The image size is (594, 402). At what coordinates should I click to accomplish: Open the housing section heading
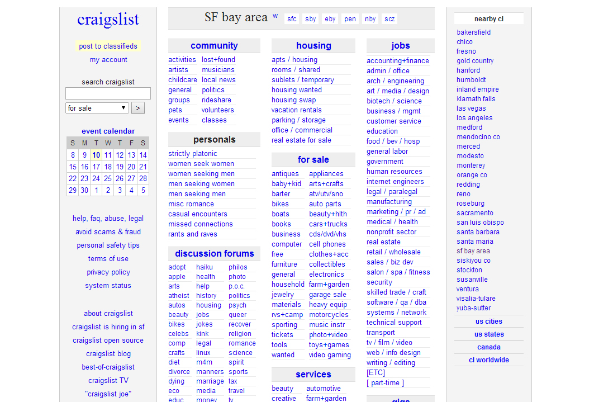(313, 45)
